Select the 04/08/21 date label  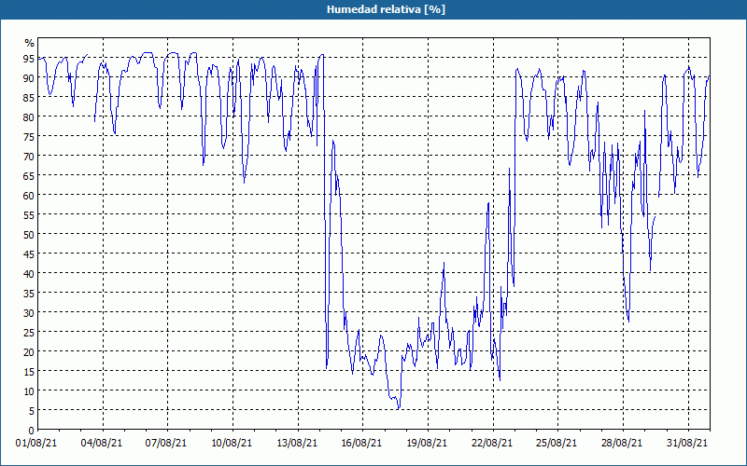102,444
